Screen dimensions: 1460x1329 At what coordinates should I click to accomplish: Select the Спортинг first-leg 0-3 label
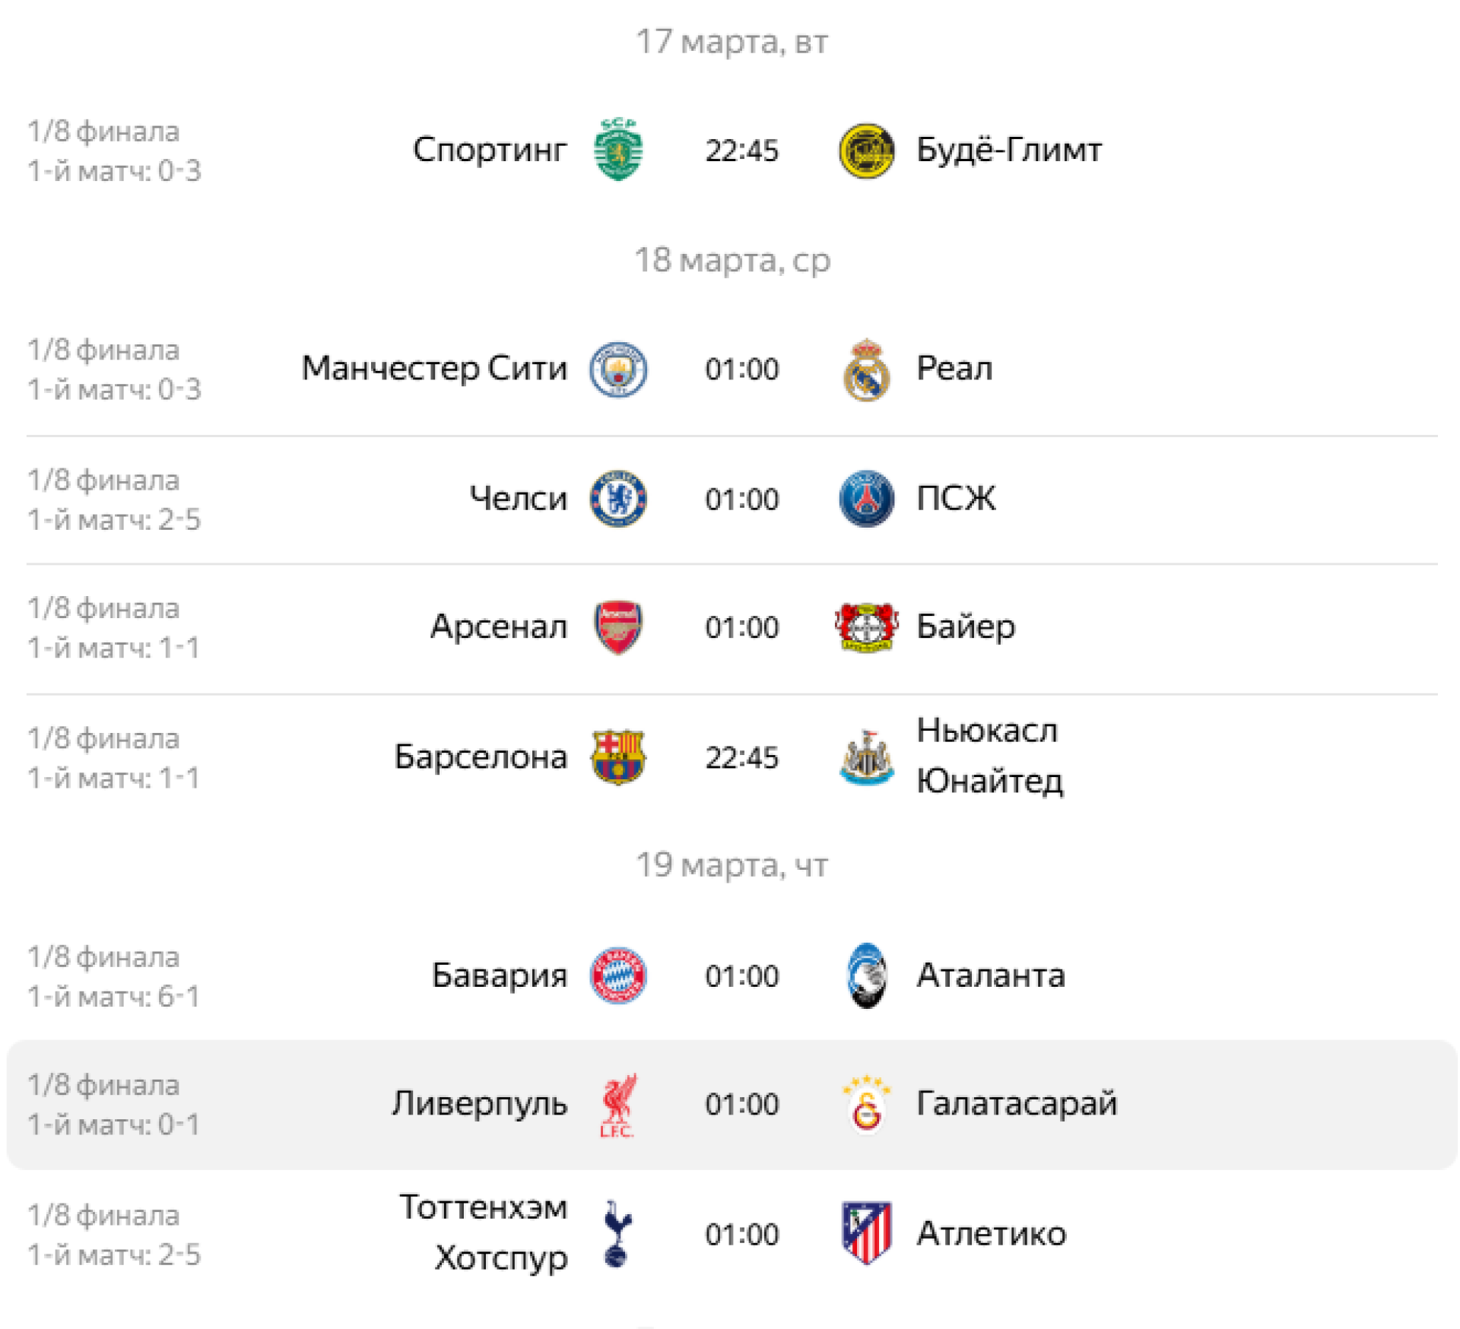click(x=114, y=171)
